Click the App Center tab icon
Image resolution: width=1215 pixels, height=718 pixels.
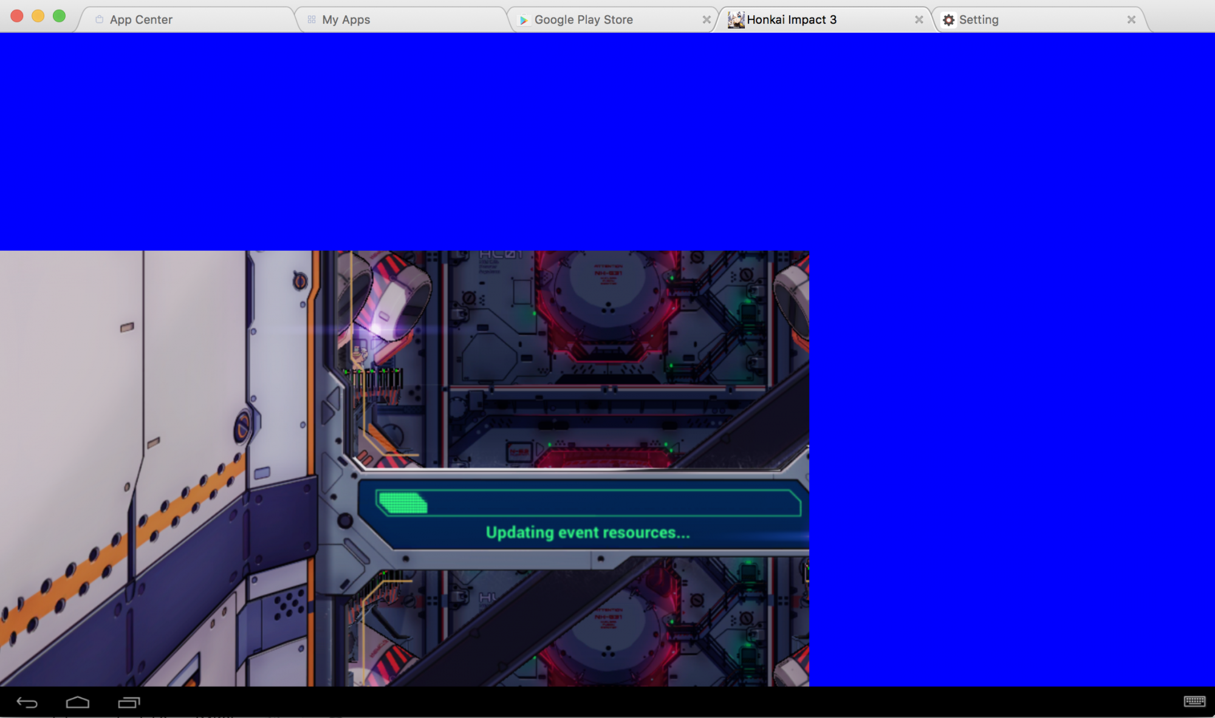pyautogui.click(x=100, y=19)
